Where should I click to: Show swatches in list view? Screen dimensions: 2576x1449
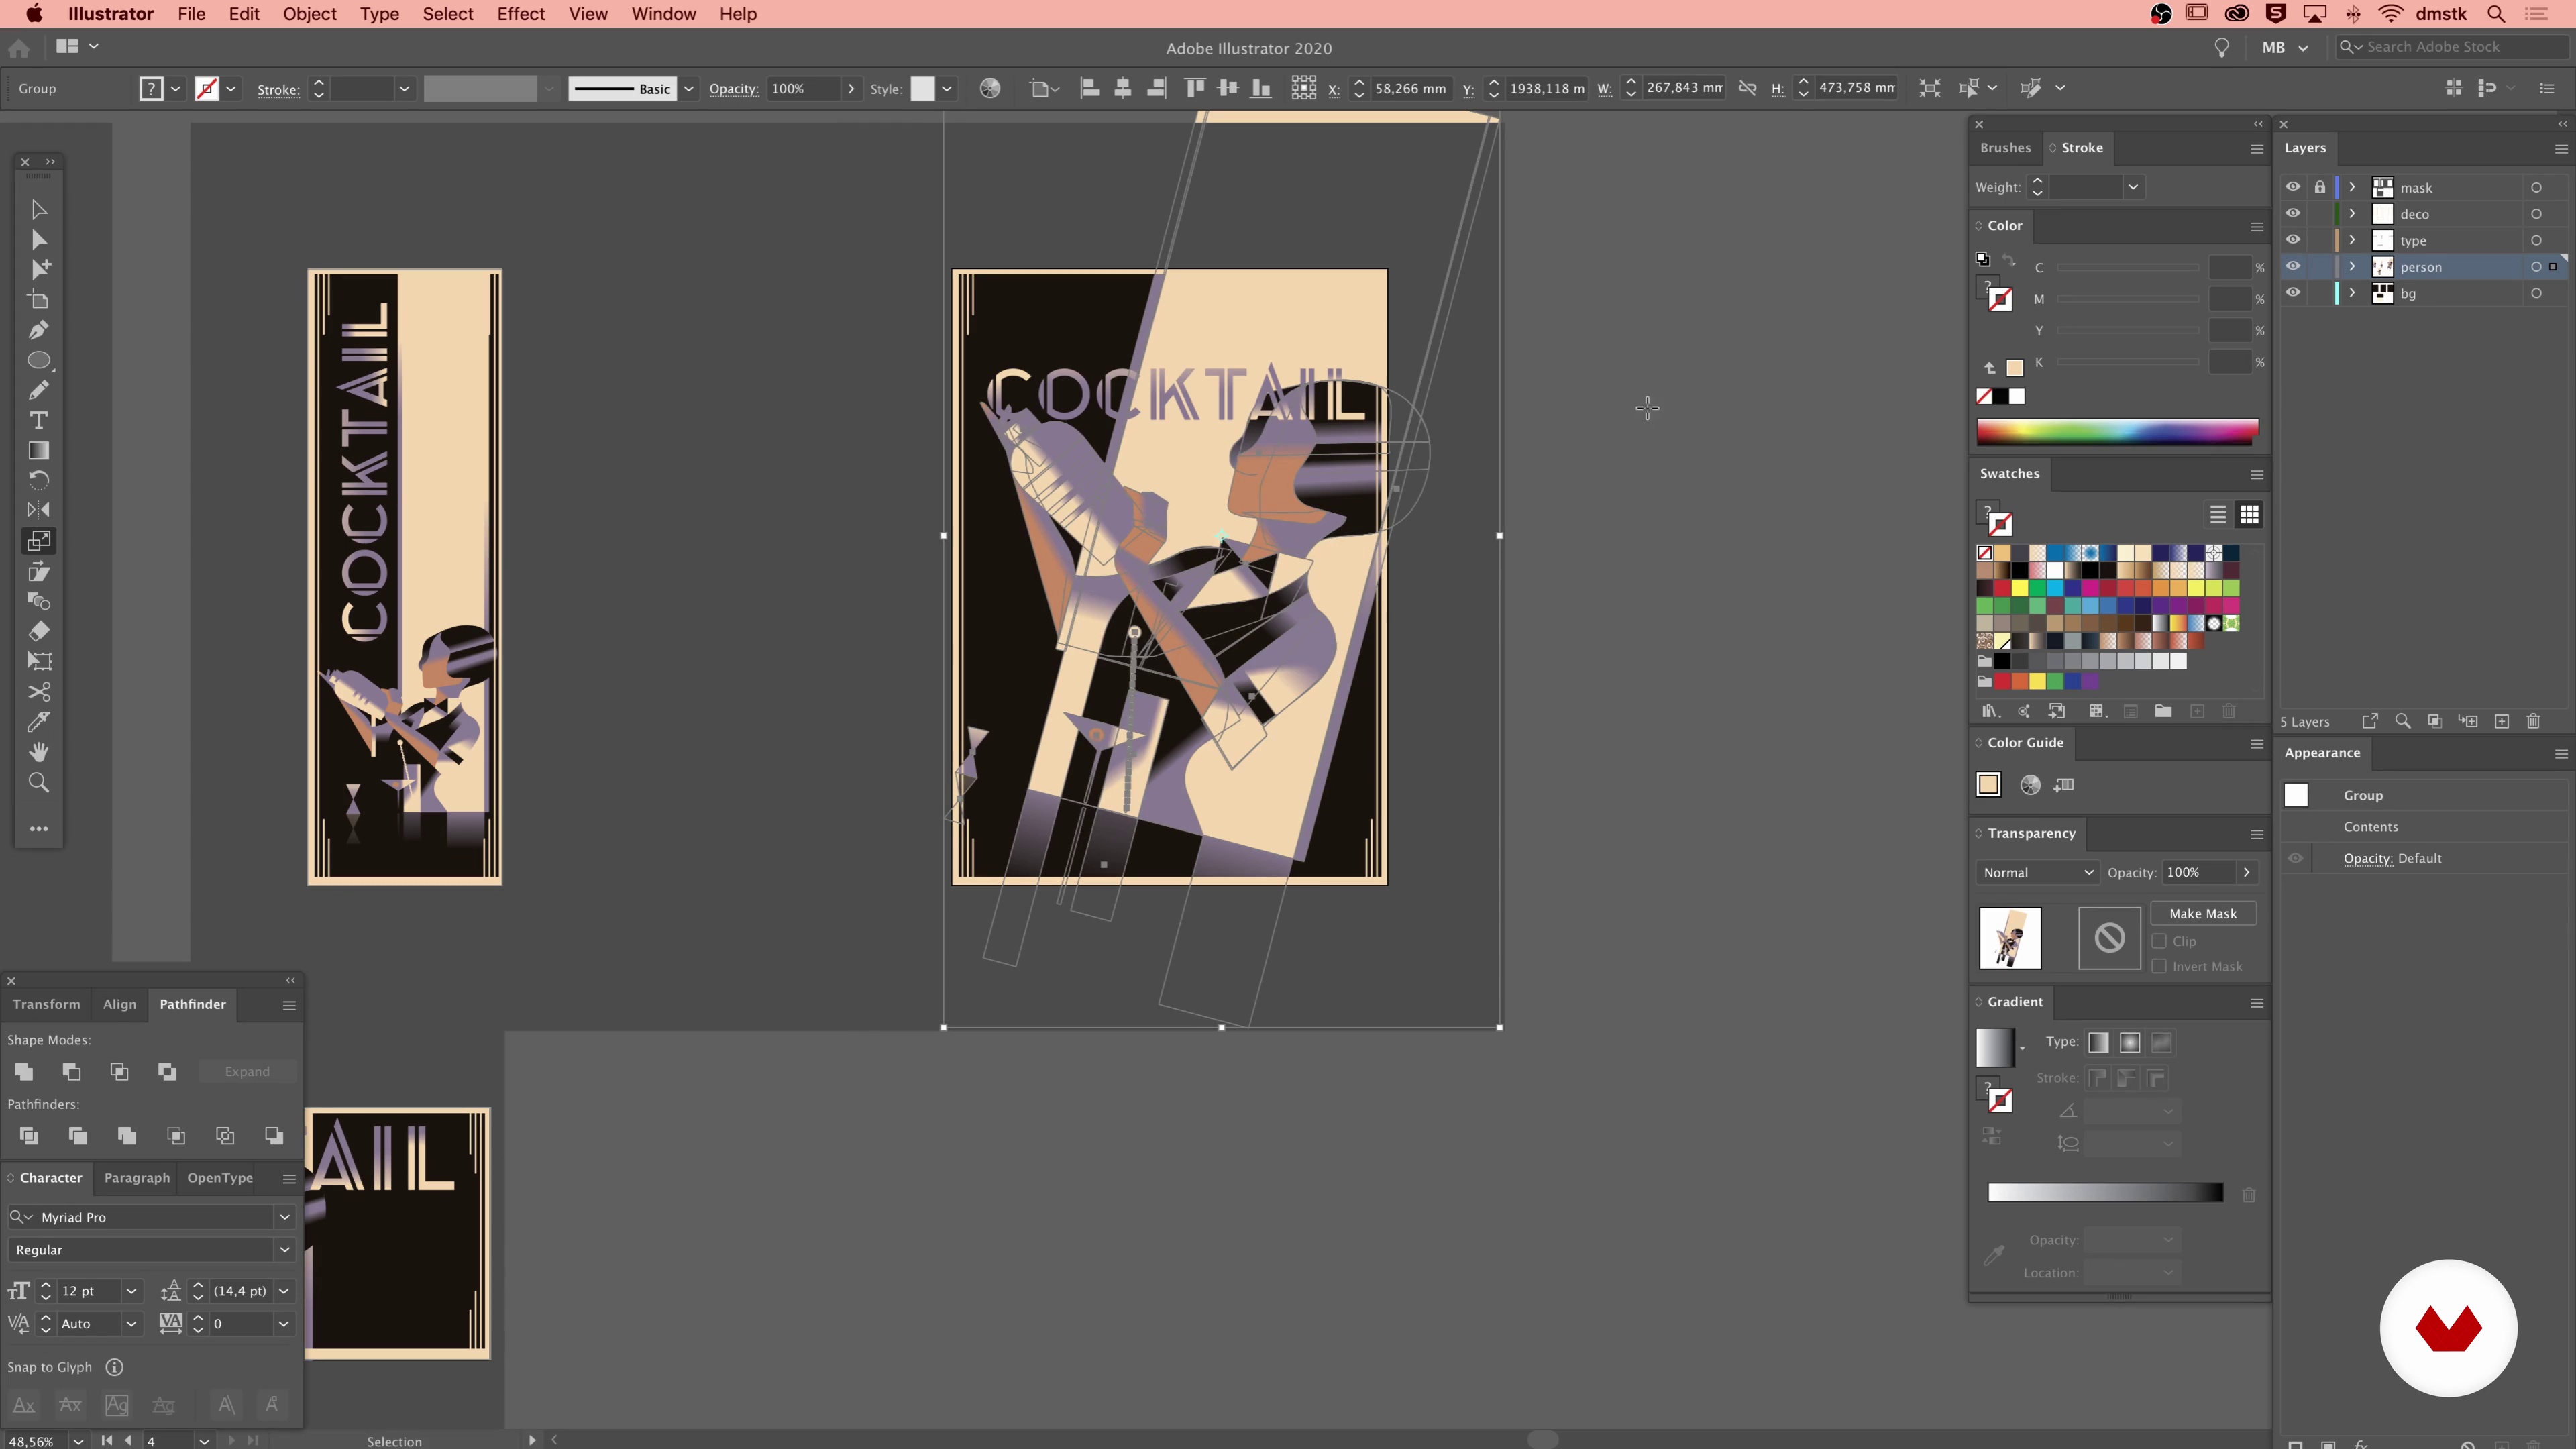coord(2217,514)
